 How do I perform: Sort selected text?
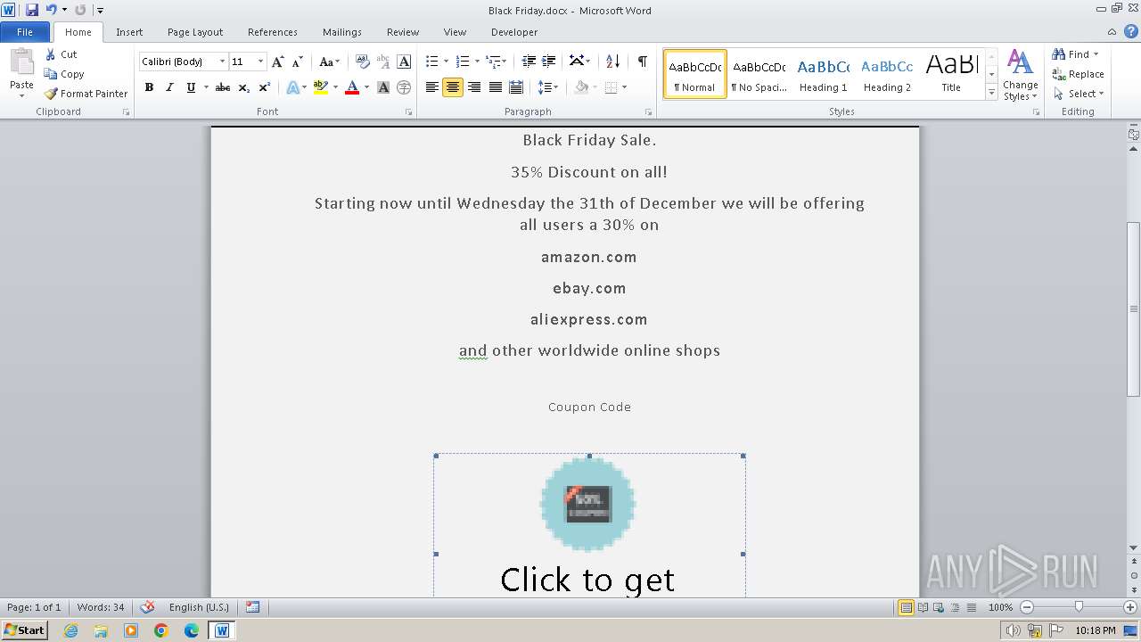tap(612, 62)
